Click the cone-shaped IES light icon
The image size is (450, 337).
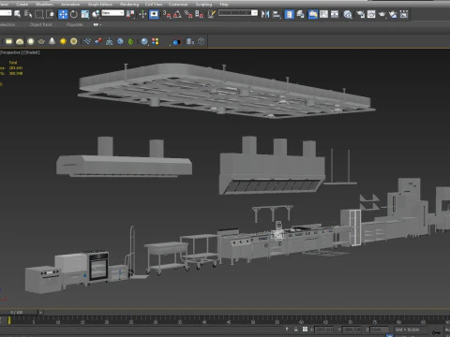(x=52, y=41)
